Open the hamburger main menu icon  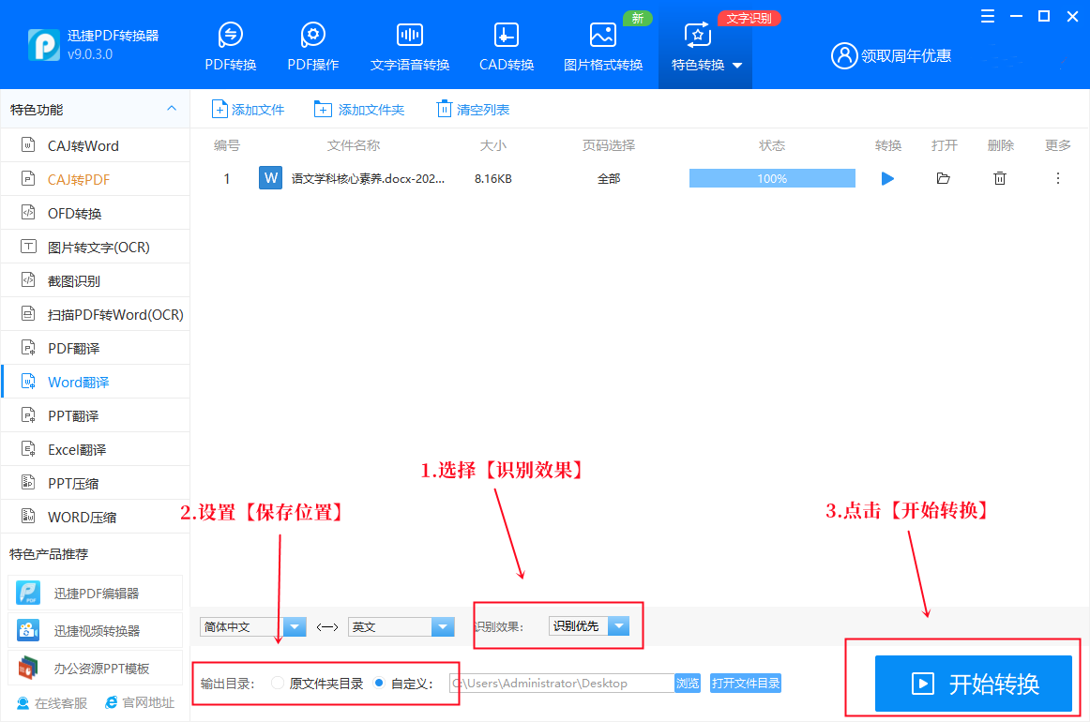tap(987, 17)
